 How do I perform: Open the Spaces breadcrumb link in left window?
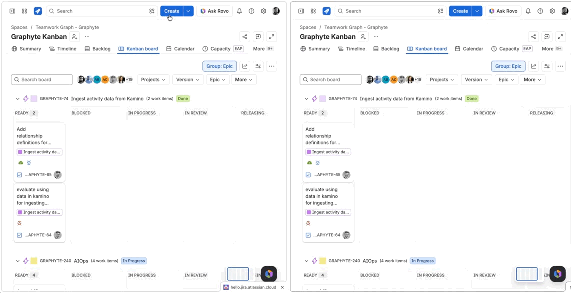pos(19,27)
